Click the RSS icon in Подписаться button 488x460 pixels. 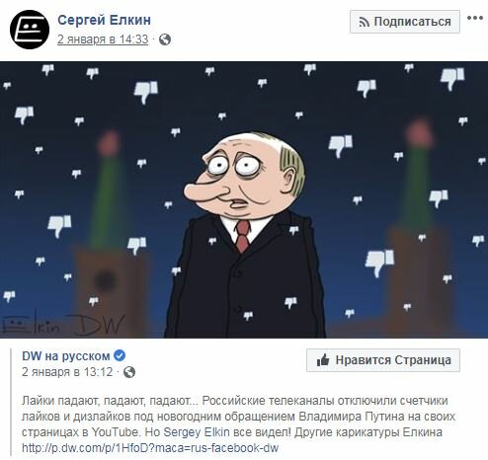tap(364, 22)
